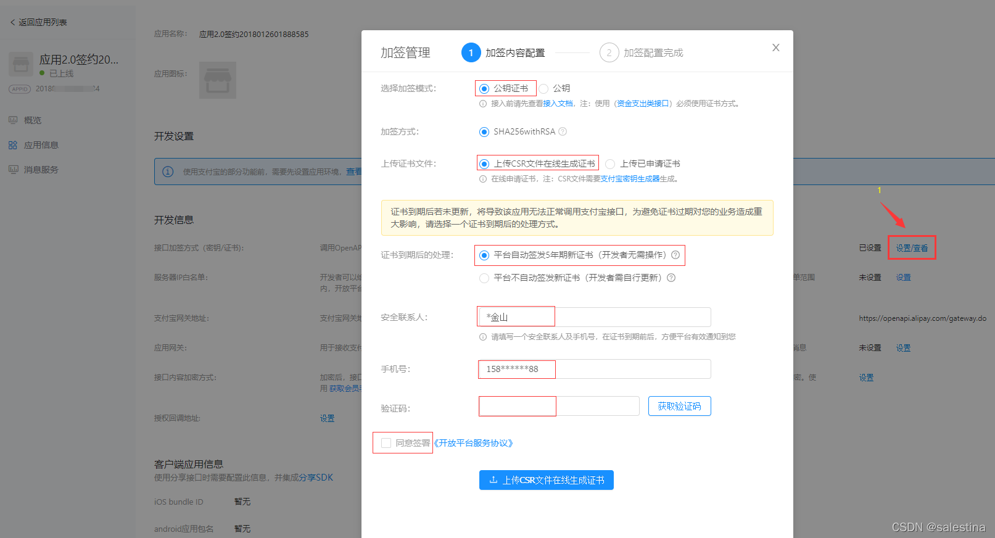Image resolution: width=995 pixels, height=538 pixels.
Task: Click info icon before 接入前请先查看
Action: coord(483,104)
